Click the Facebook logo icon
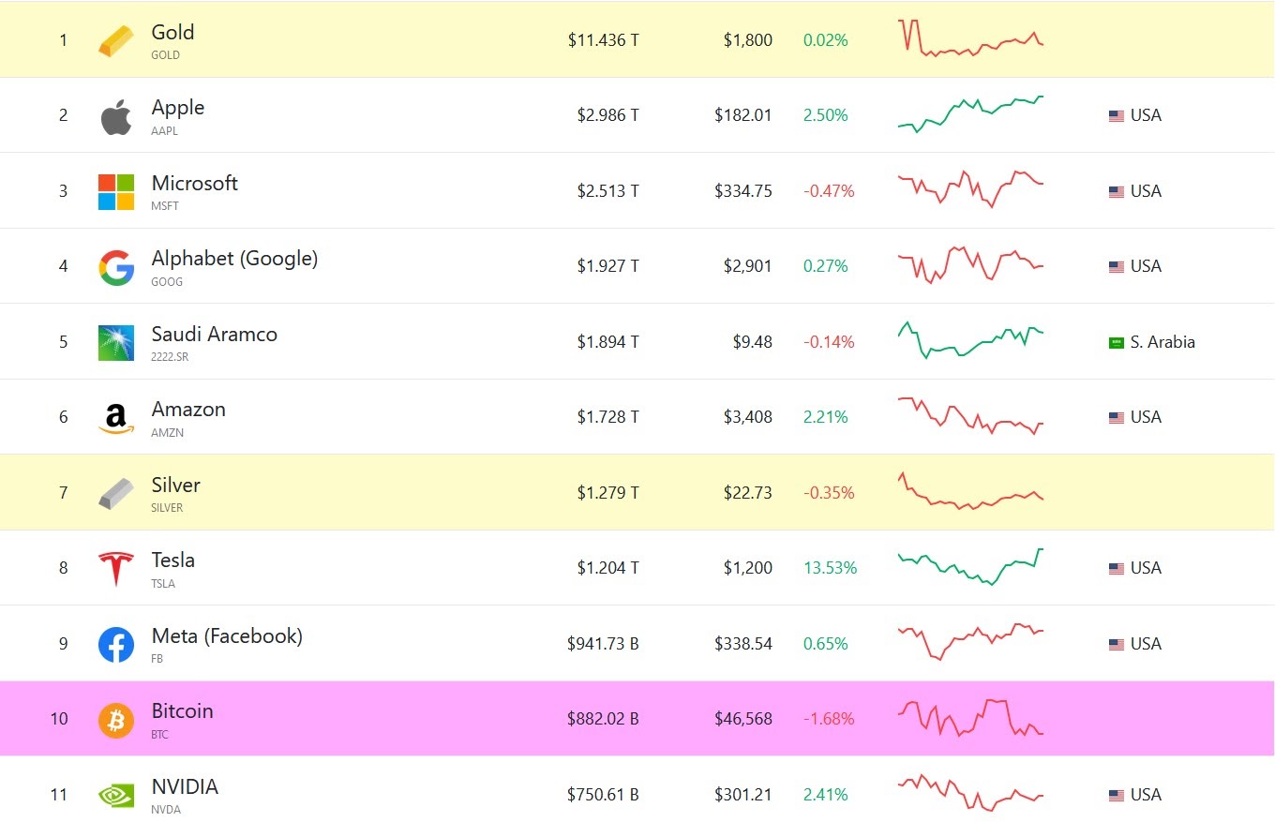 click(116, 644)
